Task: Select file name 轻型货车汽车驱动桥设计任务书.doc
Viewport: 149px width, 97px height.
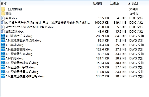Action: pos(30,27)
